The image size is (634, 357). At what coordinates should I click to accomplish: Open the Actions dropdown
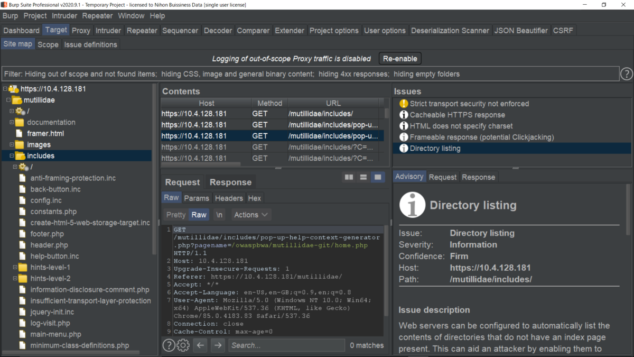[251, 215]
